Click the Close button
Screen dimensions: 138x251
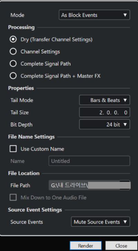pyautogui.click(x=121, y=246)
